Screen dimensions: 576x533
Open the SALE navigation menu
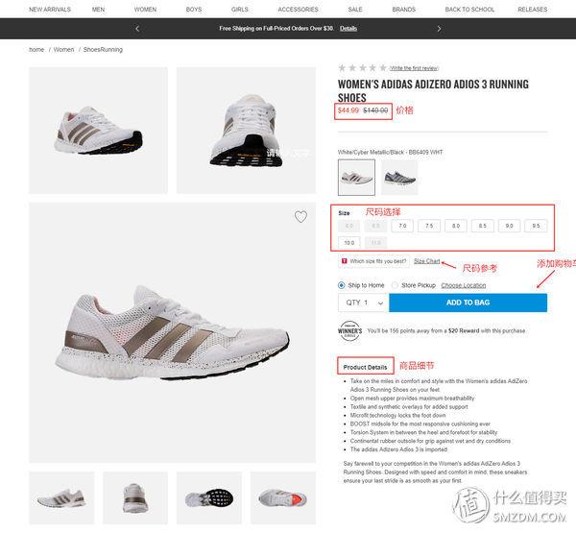point(355,10)
